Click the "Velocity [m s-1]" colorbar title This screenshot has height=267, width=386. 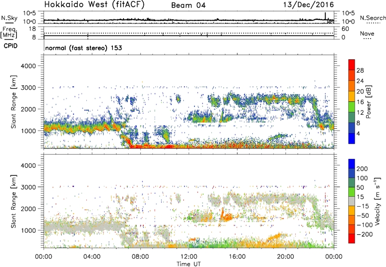coord(378,201)
